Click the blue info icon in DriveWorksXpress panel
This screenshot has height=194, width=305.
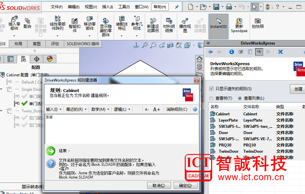click(x=232, y=51)
